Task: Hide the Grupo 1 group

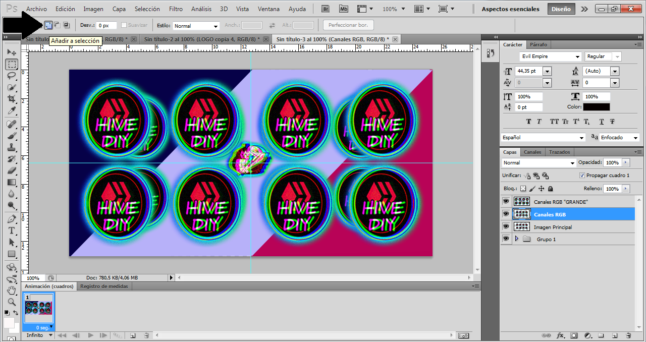Action: coord(506,239)
